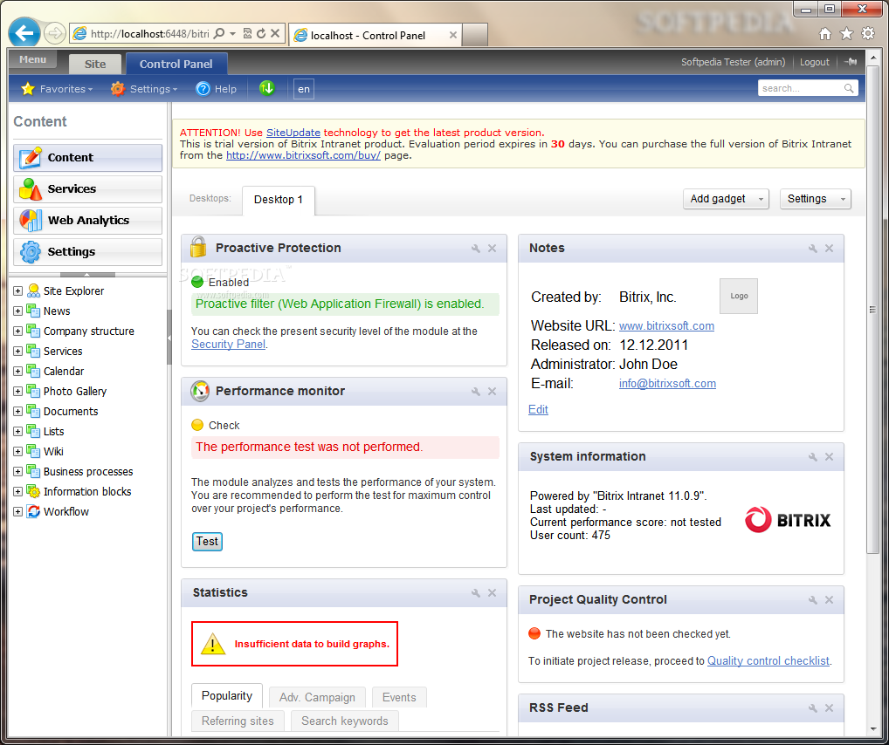Switch to the Site tab
Screen dimensions: 889x745
[95, 64]
